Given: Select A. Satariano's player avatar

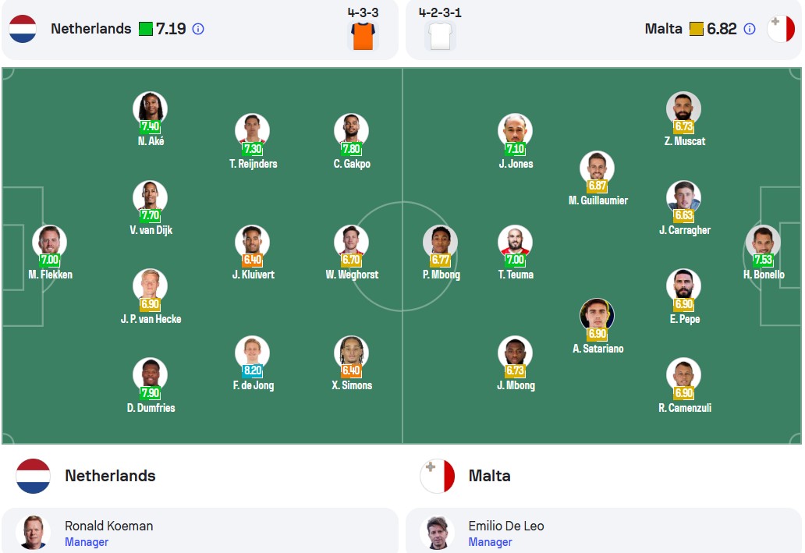Looking at the screenshot, I should coord(597,315).
